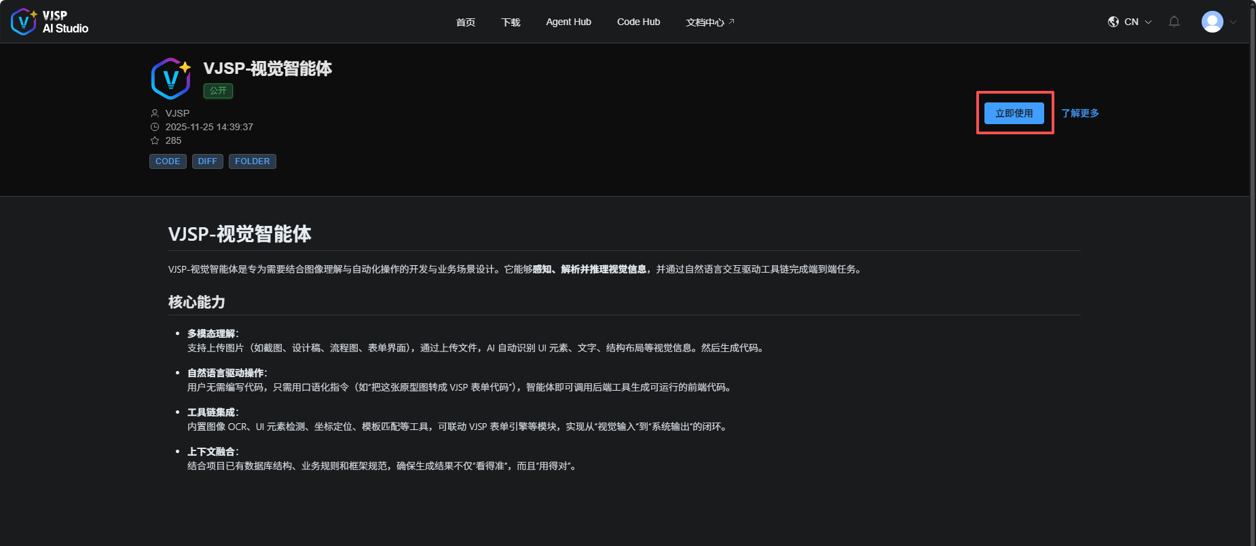Expand the CN language dropdown
Screen dimensions: 1256x546
coord(1139,22)
